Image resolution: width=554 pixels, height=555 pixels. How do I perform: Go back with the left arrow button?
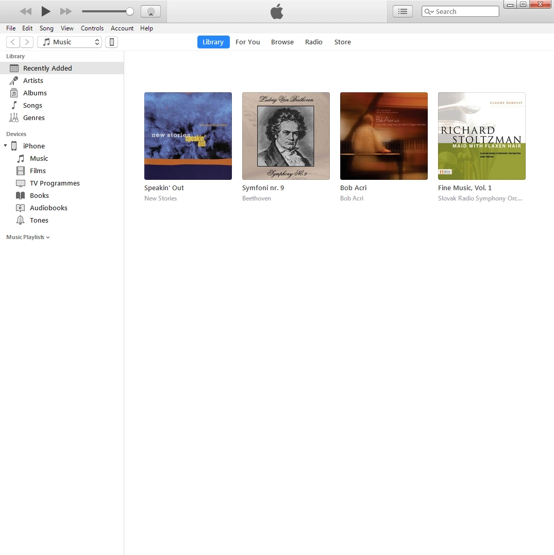click(x=13, y=42)
